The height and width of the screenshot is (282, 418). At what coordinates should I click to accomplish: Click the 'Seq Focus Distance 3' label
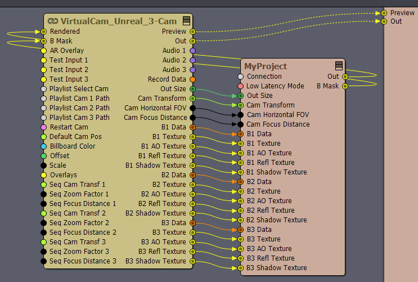[x=83, y=261]
